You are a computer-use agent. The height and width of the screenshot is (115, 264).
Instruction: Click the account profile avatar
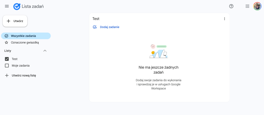point(257,6)
